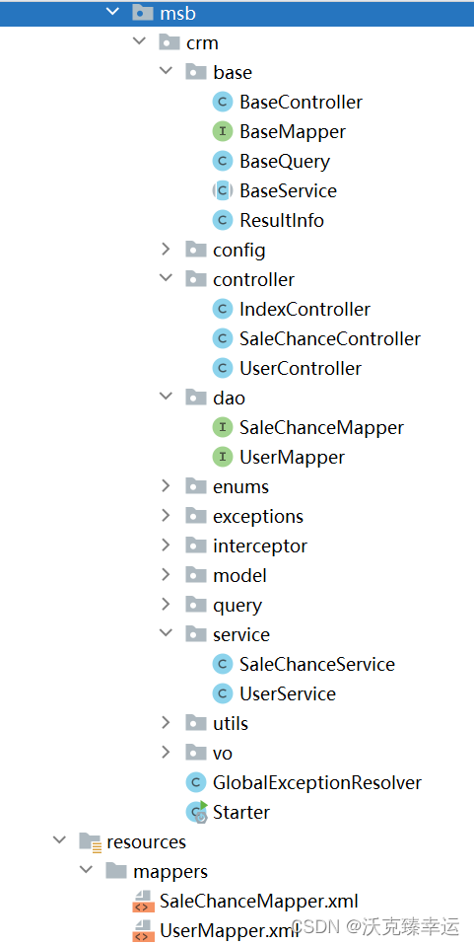Click the GlobalExceptionResolver class icon
Screen dimensions: 474x945
tap(196, 782)
